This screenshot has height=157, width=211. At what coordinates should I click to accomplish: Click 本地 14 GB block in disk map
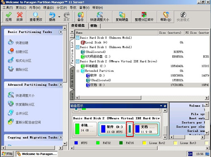coord(85,129)
